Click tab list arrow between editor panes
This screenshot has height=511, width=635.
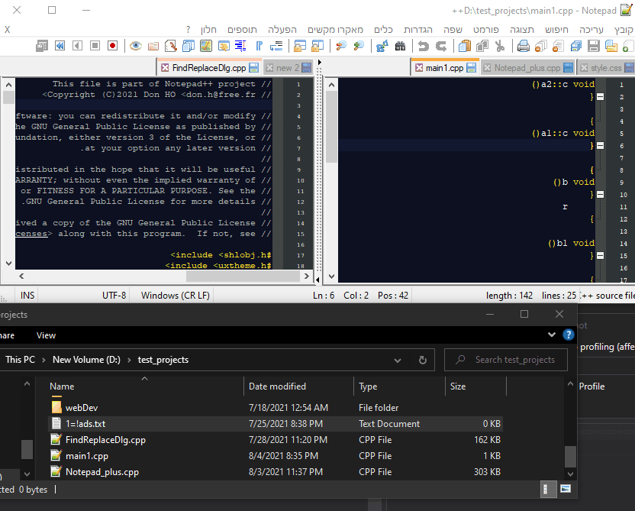coord(320,63)
